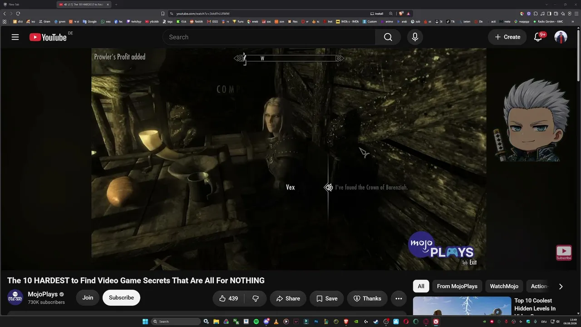Open File Explorer from the taskbar

pos(216,322)
